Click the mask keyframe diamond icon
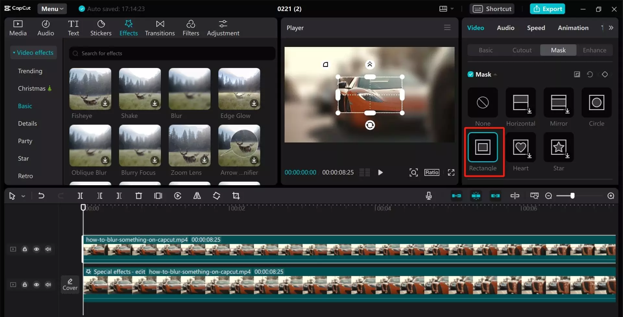Image resolution: width=623 pixels, height=317 pixels. (605, 74)
